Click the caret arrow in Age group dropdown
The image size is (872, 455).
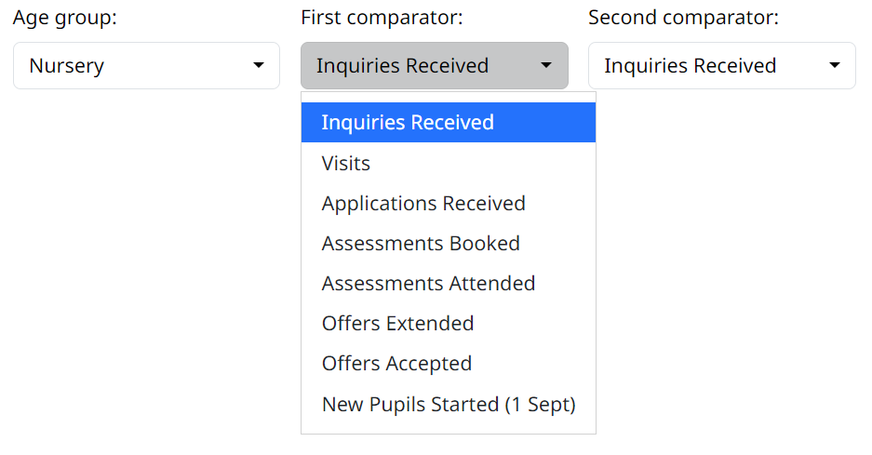coord(258,66)
